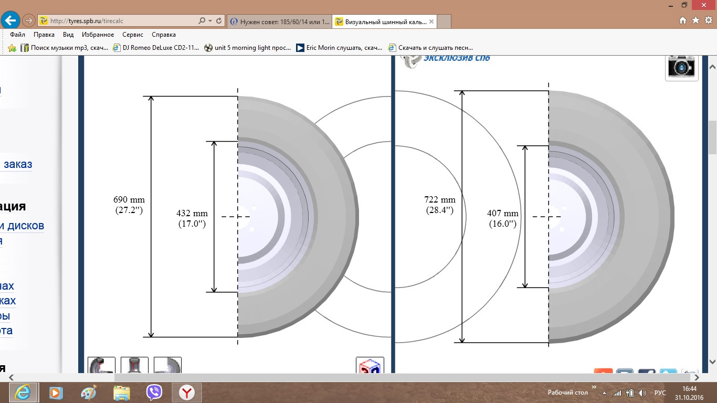Open the media player taskbar icon

(x=55, y=392)
